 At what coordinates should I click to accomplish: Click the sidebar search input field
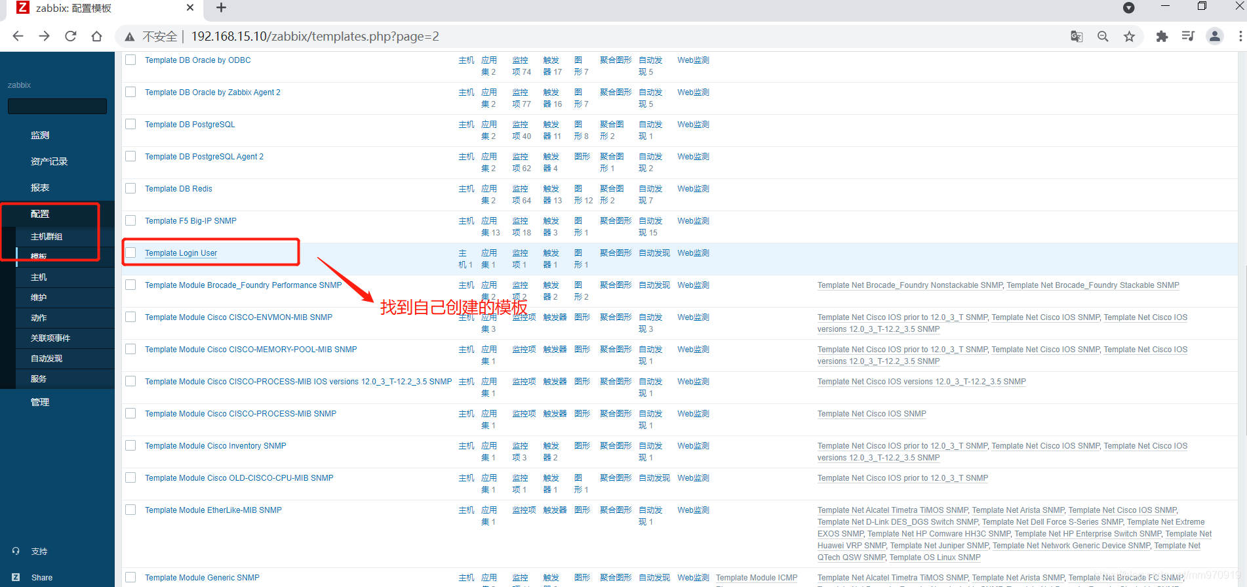pos(57,106)
